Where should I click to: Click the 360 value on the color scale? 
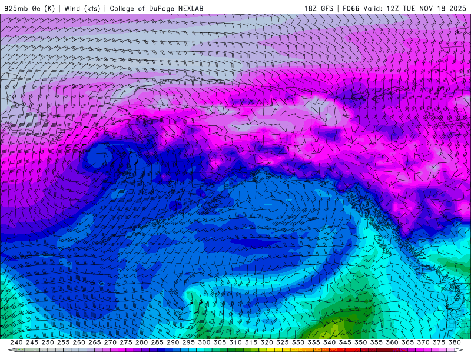[x=392, y=342]
